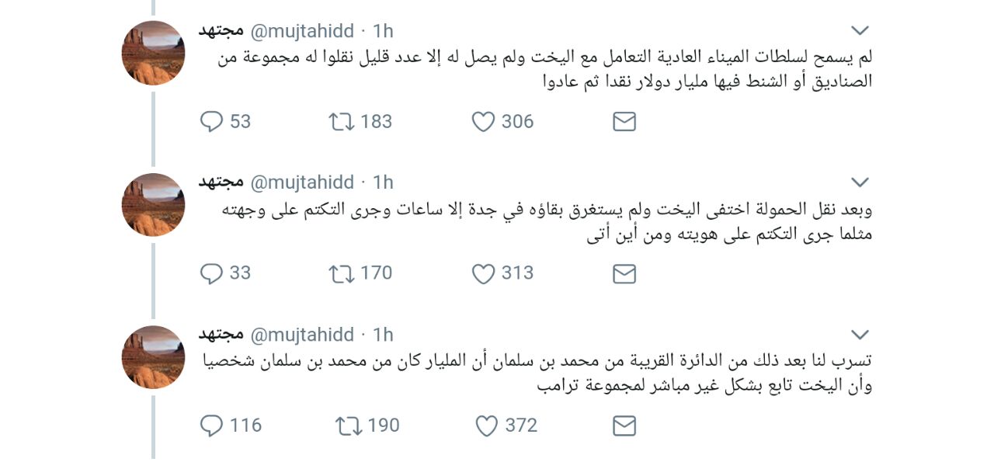
Task: Retweet the tweet with 183 retweets
Action: pyautogui.click(x=342, y=122)
